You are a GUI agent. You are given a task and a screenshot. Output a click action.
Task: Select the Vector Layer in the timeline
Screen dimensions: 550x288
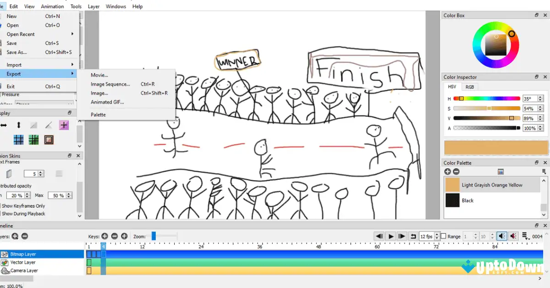click(x=23, y=262)
